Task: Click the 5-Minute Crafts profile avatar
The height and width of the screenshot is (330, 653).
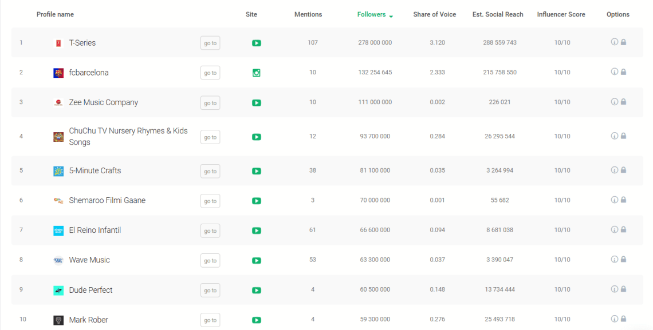Action: (x=58, y=171)
